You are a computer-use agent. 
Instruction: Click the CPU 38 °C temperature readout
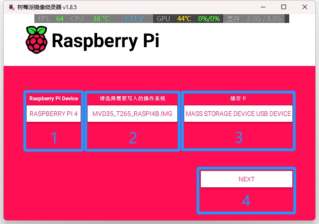90,19
